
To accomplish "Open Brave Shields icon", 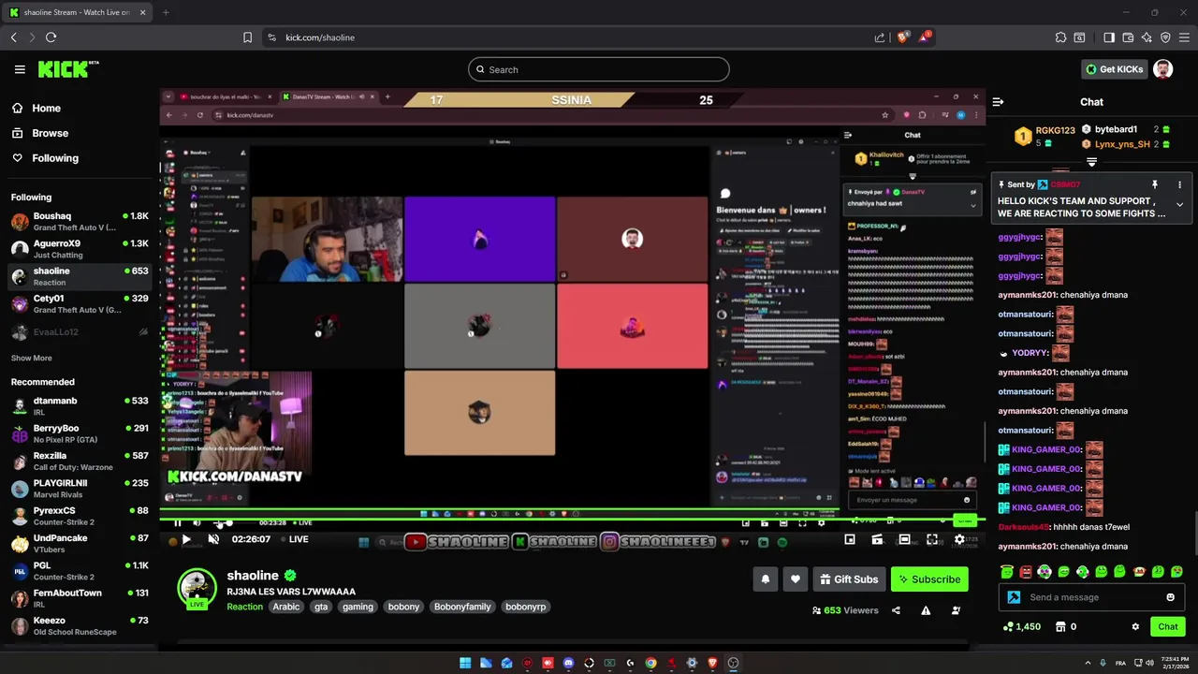I will 902,37.
